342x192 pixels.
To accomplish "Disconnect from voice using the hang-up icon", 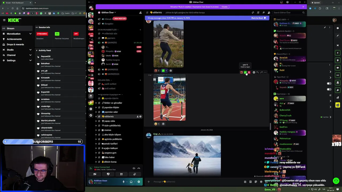I will tap(139, 168).
